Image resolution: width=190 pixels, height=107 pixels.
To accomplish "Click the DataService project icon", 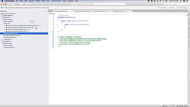I will [x=3, y=18].
